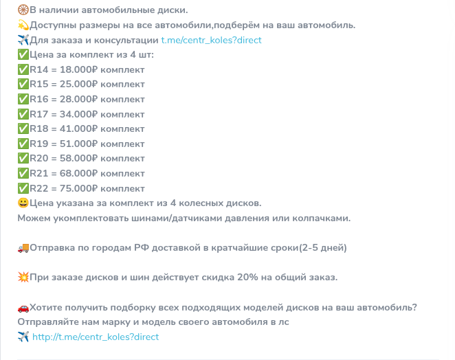Click the green checkmark next to R18 price

23,129
